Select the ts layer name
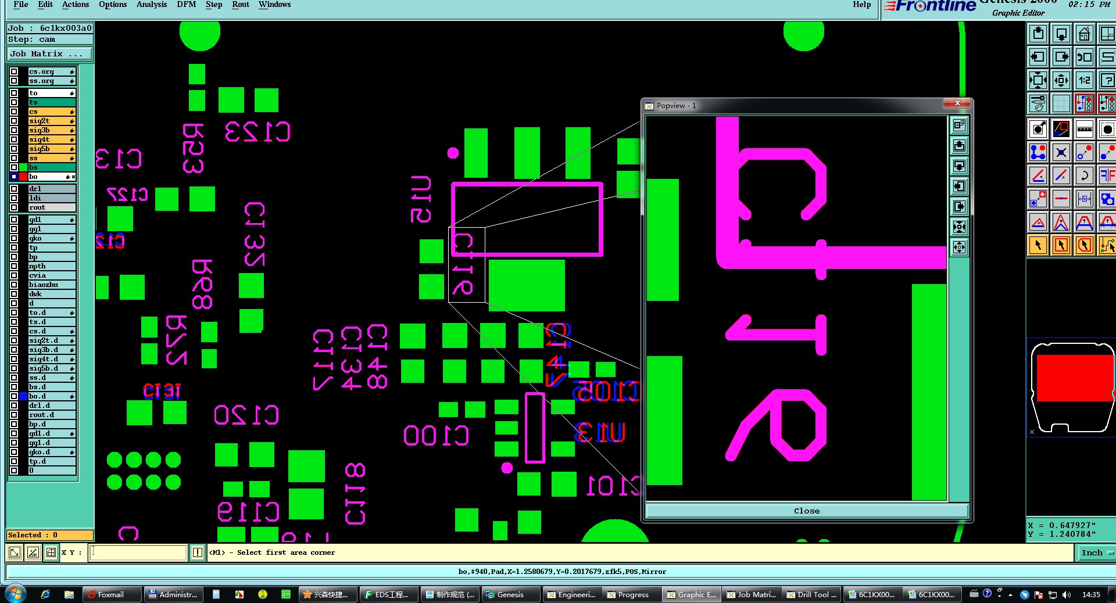This screenshot has height=603, width=1116. coord(51,102)
